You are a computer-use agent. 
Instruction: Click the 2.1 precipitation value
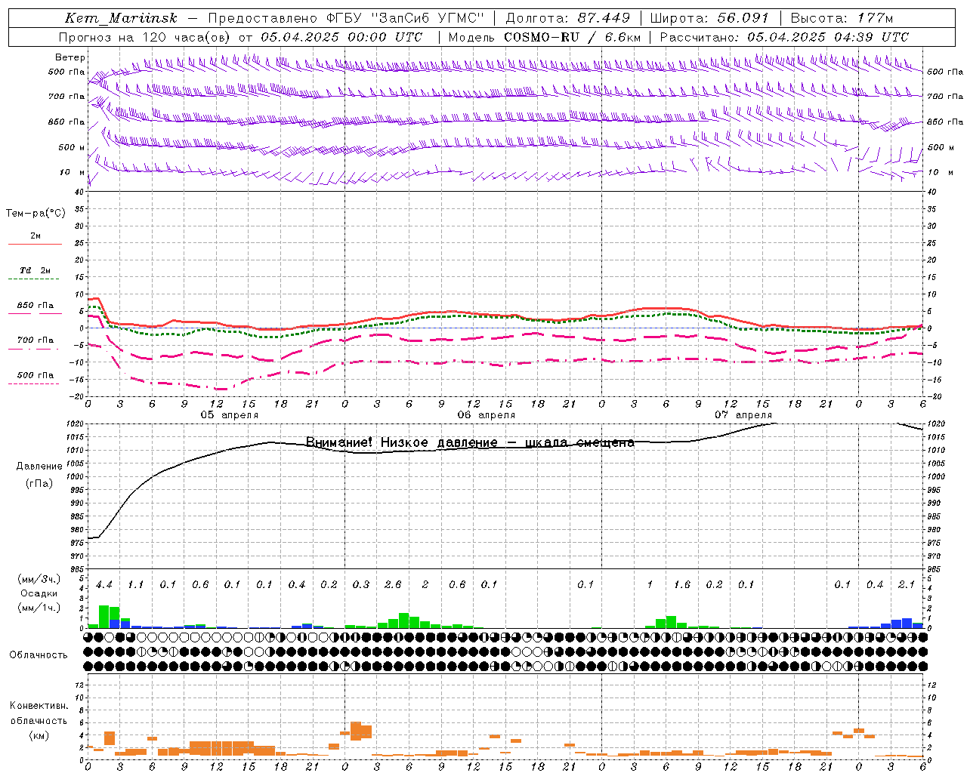coord(907,584)
